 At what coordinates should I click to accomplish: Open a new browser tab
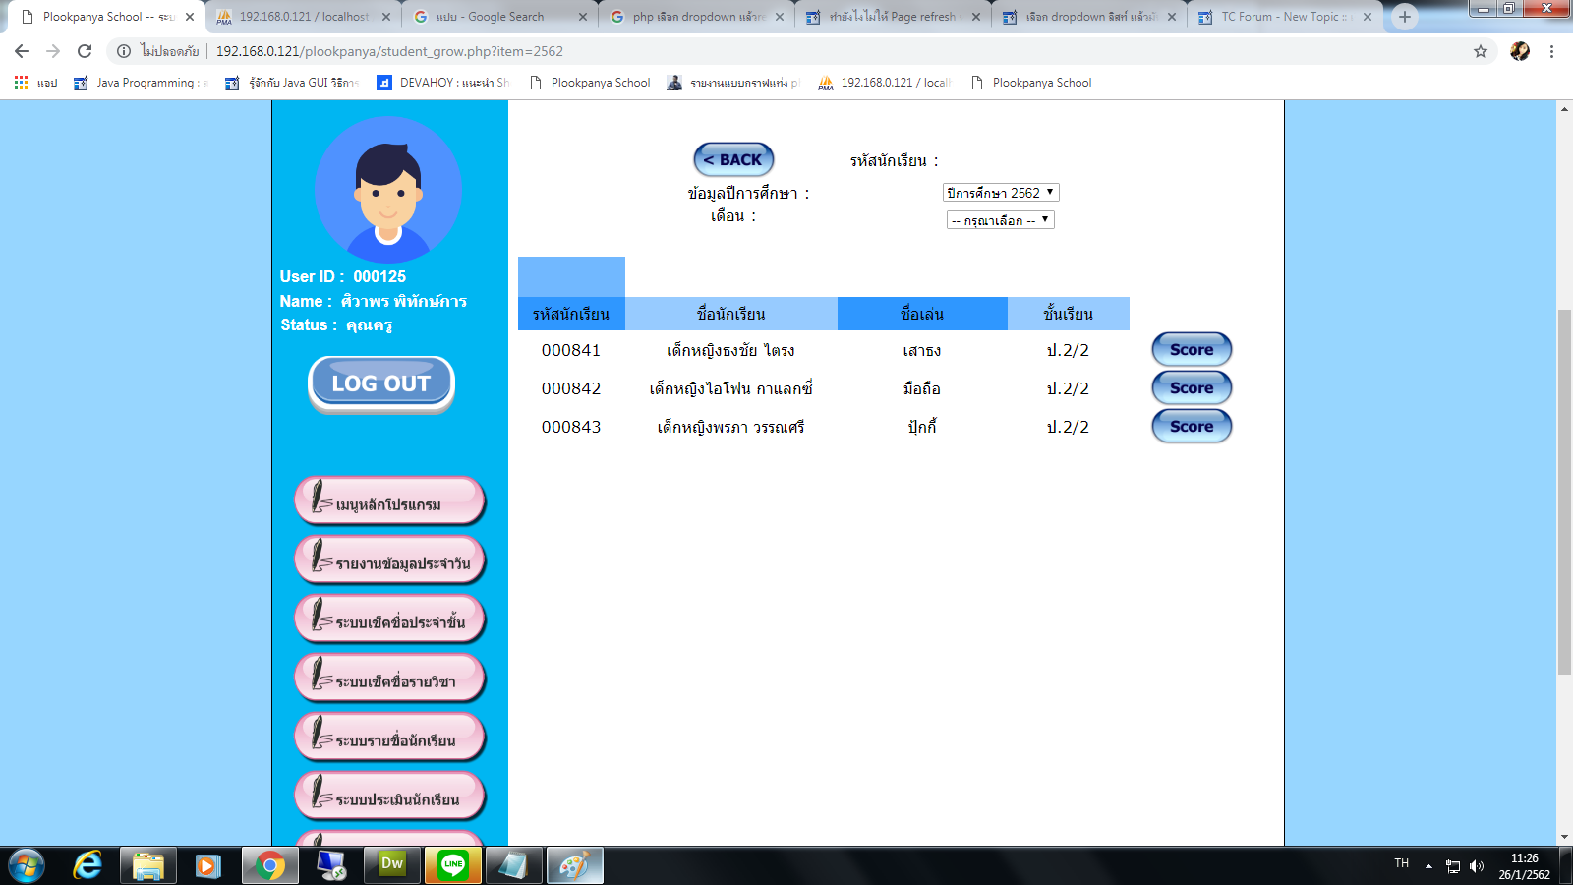pos(1405,17)
